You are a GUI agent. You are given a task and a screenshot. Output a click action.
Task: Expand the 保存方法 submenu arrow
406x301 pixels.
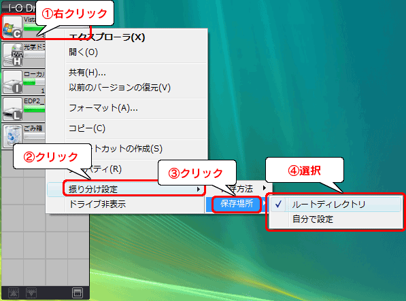tap(265, 188)
